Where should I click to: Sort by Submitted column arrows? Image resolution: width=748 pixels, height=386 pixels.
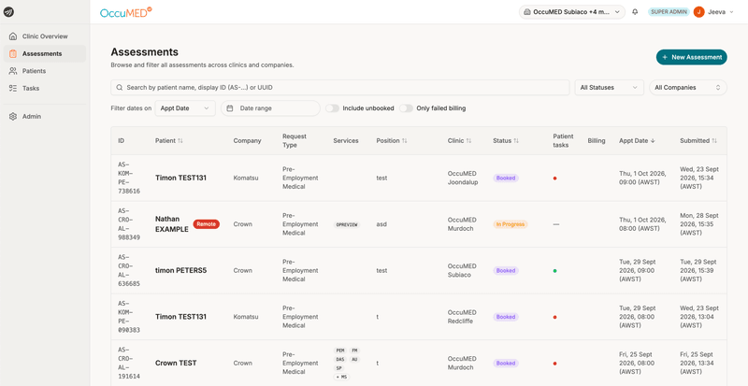714,141
